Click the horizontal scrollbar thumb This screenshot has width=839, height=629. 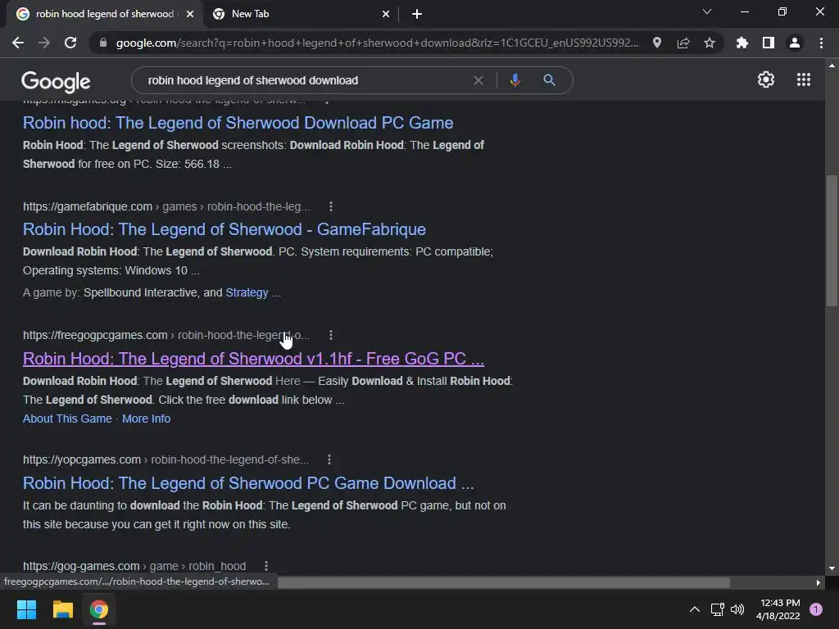tap(504, 582)
